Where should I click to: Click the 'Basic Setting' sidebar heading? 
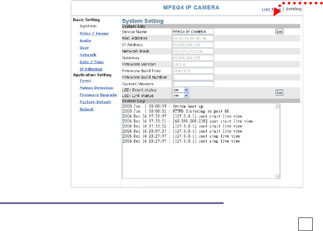[x=86, y=20]
